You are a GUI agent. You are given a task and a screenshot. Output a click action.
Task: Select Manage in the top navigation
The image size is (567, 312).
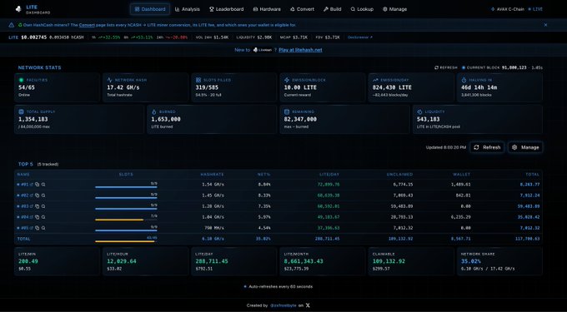pos(395,9)
